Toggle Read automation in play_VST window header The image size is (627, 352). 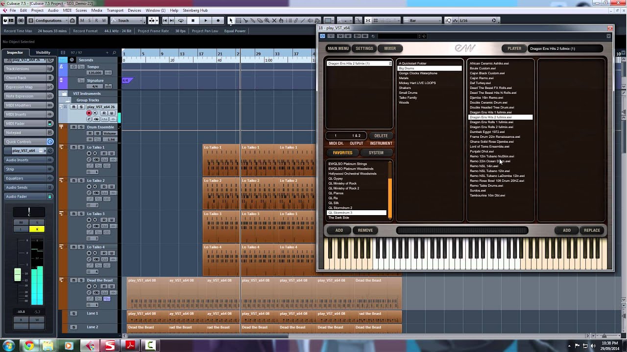pos(341,36)
